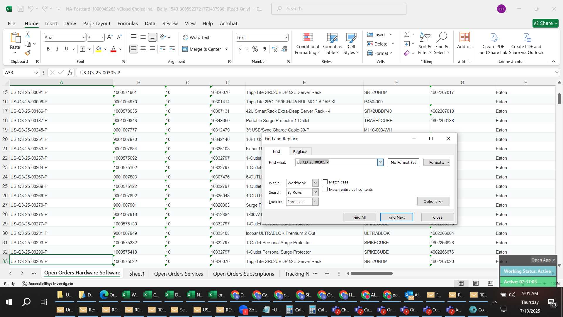Click the Search box in title bar
Viewport: 563px width, 317px height.
tap(339, 9)
